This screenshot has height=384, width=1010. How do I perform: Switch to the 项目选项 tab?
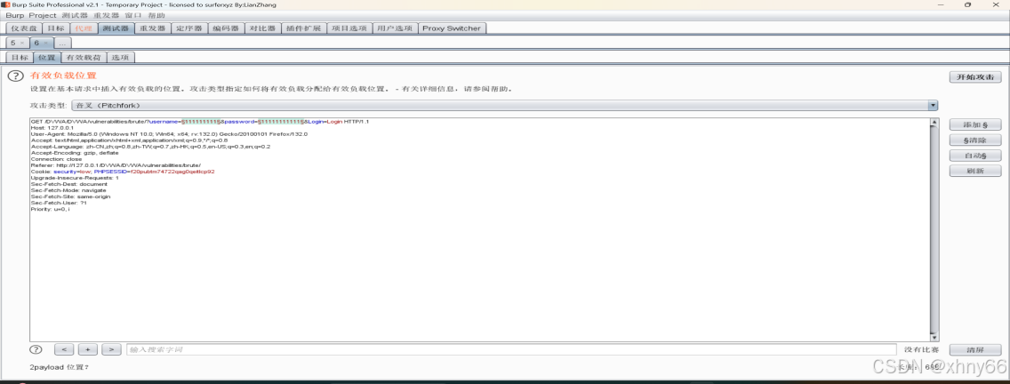click(349, 28)
